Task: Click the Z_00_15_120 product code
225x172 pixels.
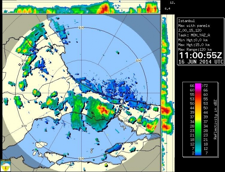Action: point(190,30)
